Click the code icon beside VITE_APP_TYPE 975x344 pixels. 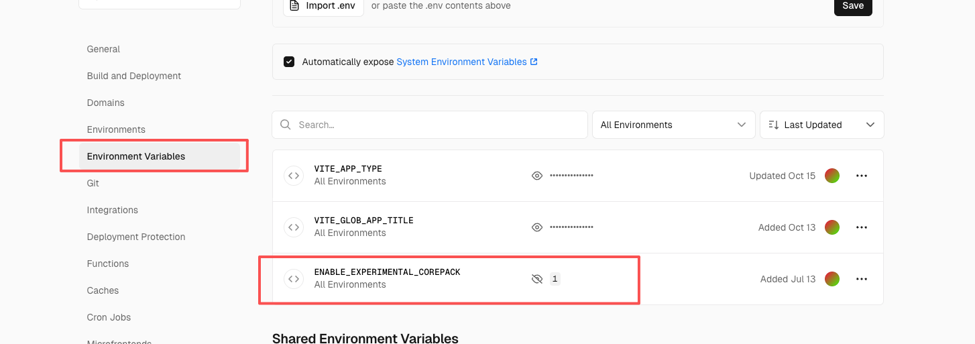[x=294, y=176]
